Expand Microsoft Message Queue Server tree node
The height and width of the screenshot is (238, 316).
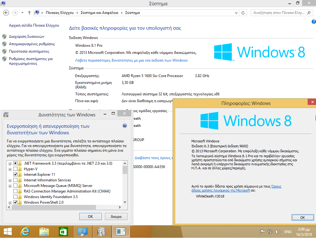[10, 186]
